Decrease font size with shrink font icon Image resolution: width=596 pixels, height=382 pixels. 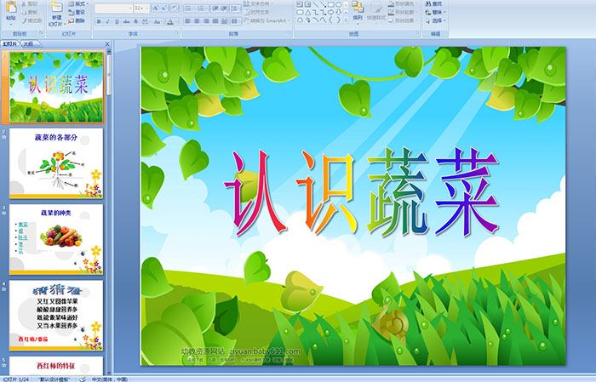click(164, 8)
